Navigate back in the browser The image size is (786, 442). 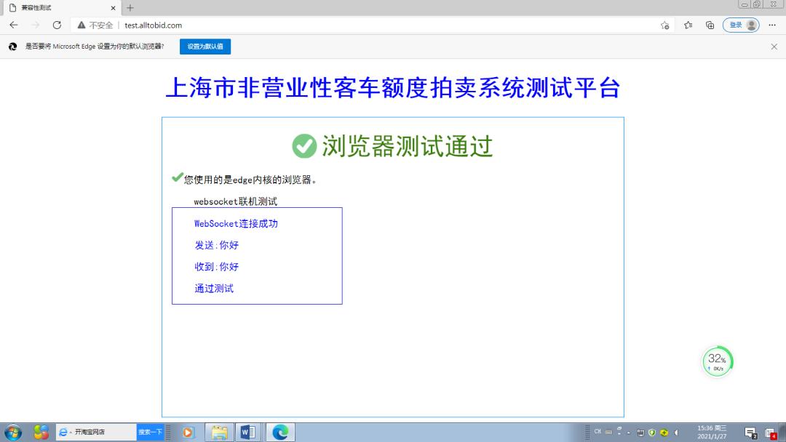pyautogui.click(x=14, y=25)
